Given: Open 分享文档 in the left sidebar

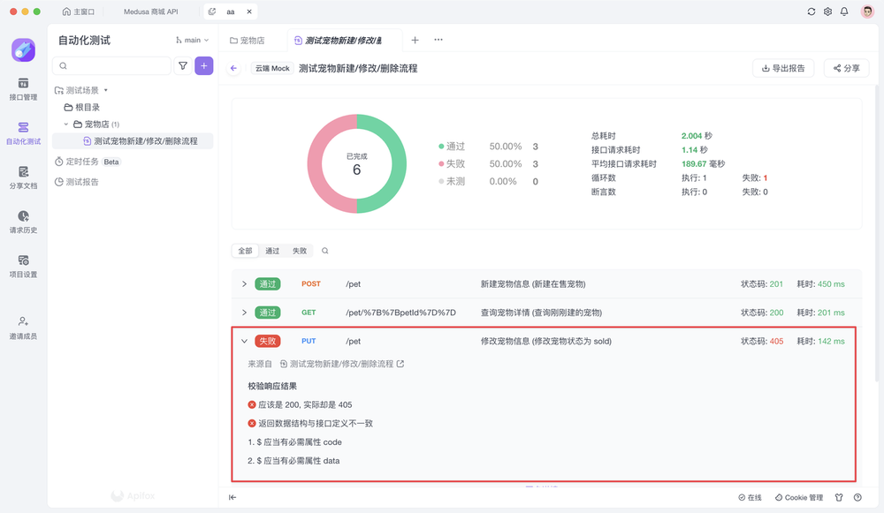Looking at the screenshot, I should coord(23,177).
